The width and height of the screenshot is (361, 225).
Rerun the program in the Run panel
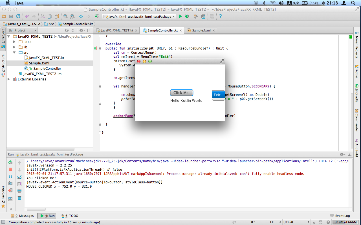point(10,163)
